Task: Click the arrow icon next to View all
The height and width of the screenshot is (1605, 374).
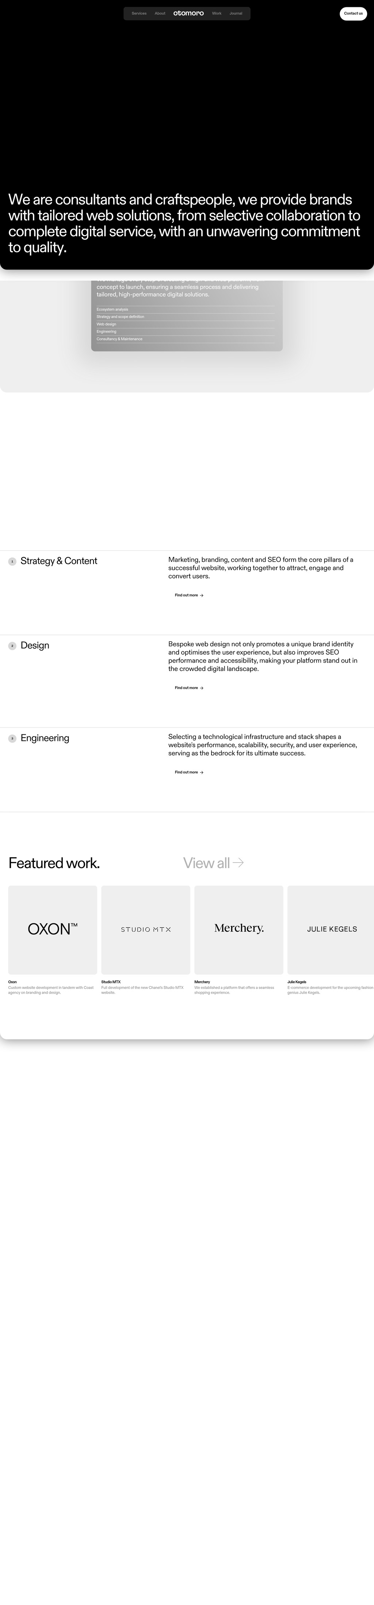Action: [x=239, y=863]
